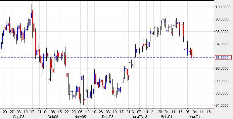Viewport: 233px width, 119px height.
Task: Select the Sep/03 date label
Action: pyautogui.click(x=19, y=117)
